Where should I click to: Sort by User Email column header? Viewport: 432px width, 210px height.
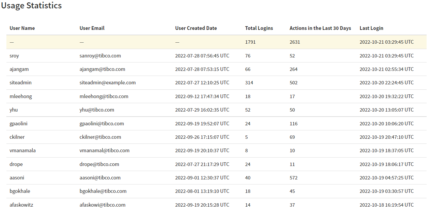tap(92, 28)
